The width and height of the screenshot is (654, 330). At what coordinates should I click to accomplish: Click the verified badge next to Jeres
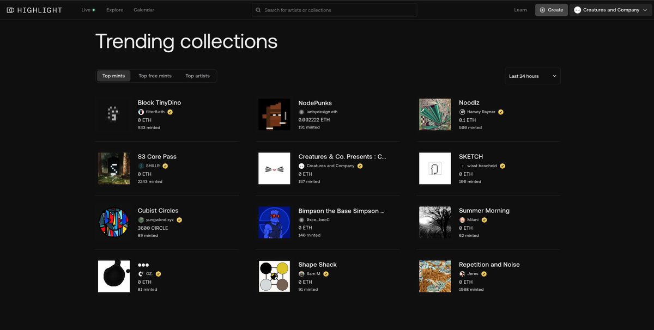click(484, 274)
